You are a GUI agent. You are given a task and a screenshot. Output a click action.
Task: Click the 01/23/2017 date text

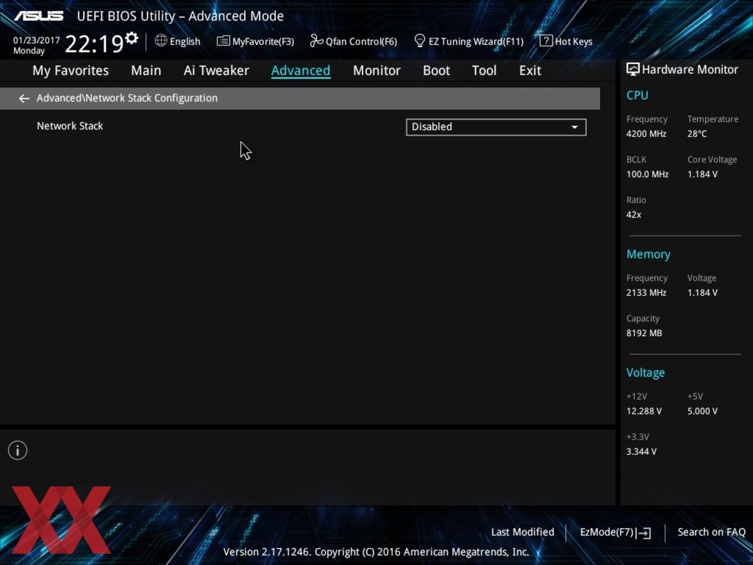click(37, 40)
